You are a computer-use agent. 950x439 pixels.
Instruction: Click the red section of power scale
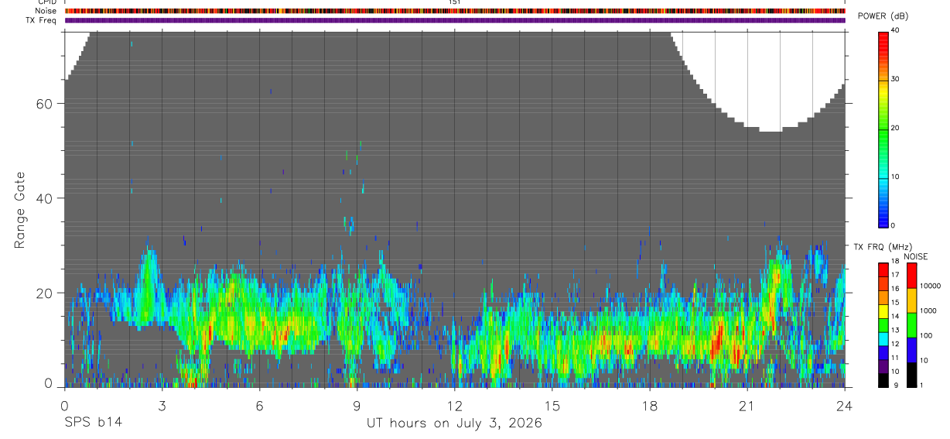(x=883, y=43)
